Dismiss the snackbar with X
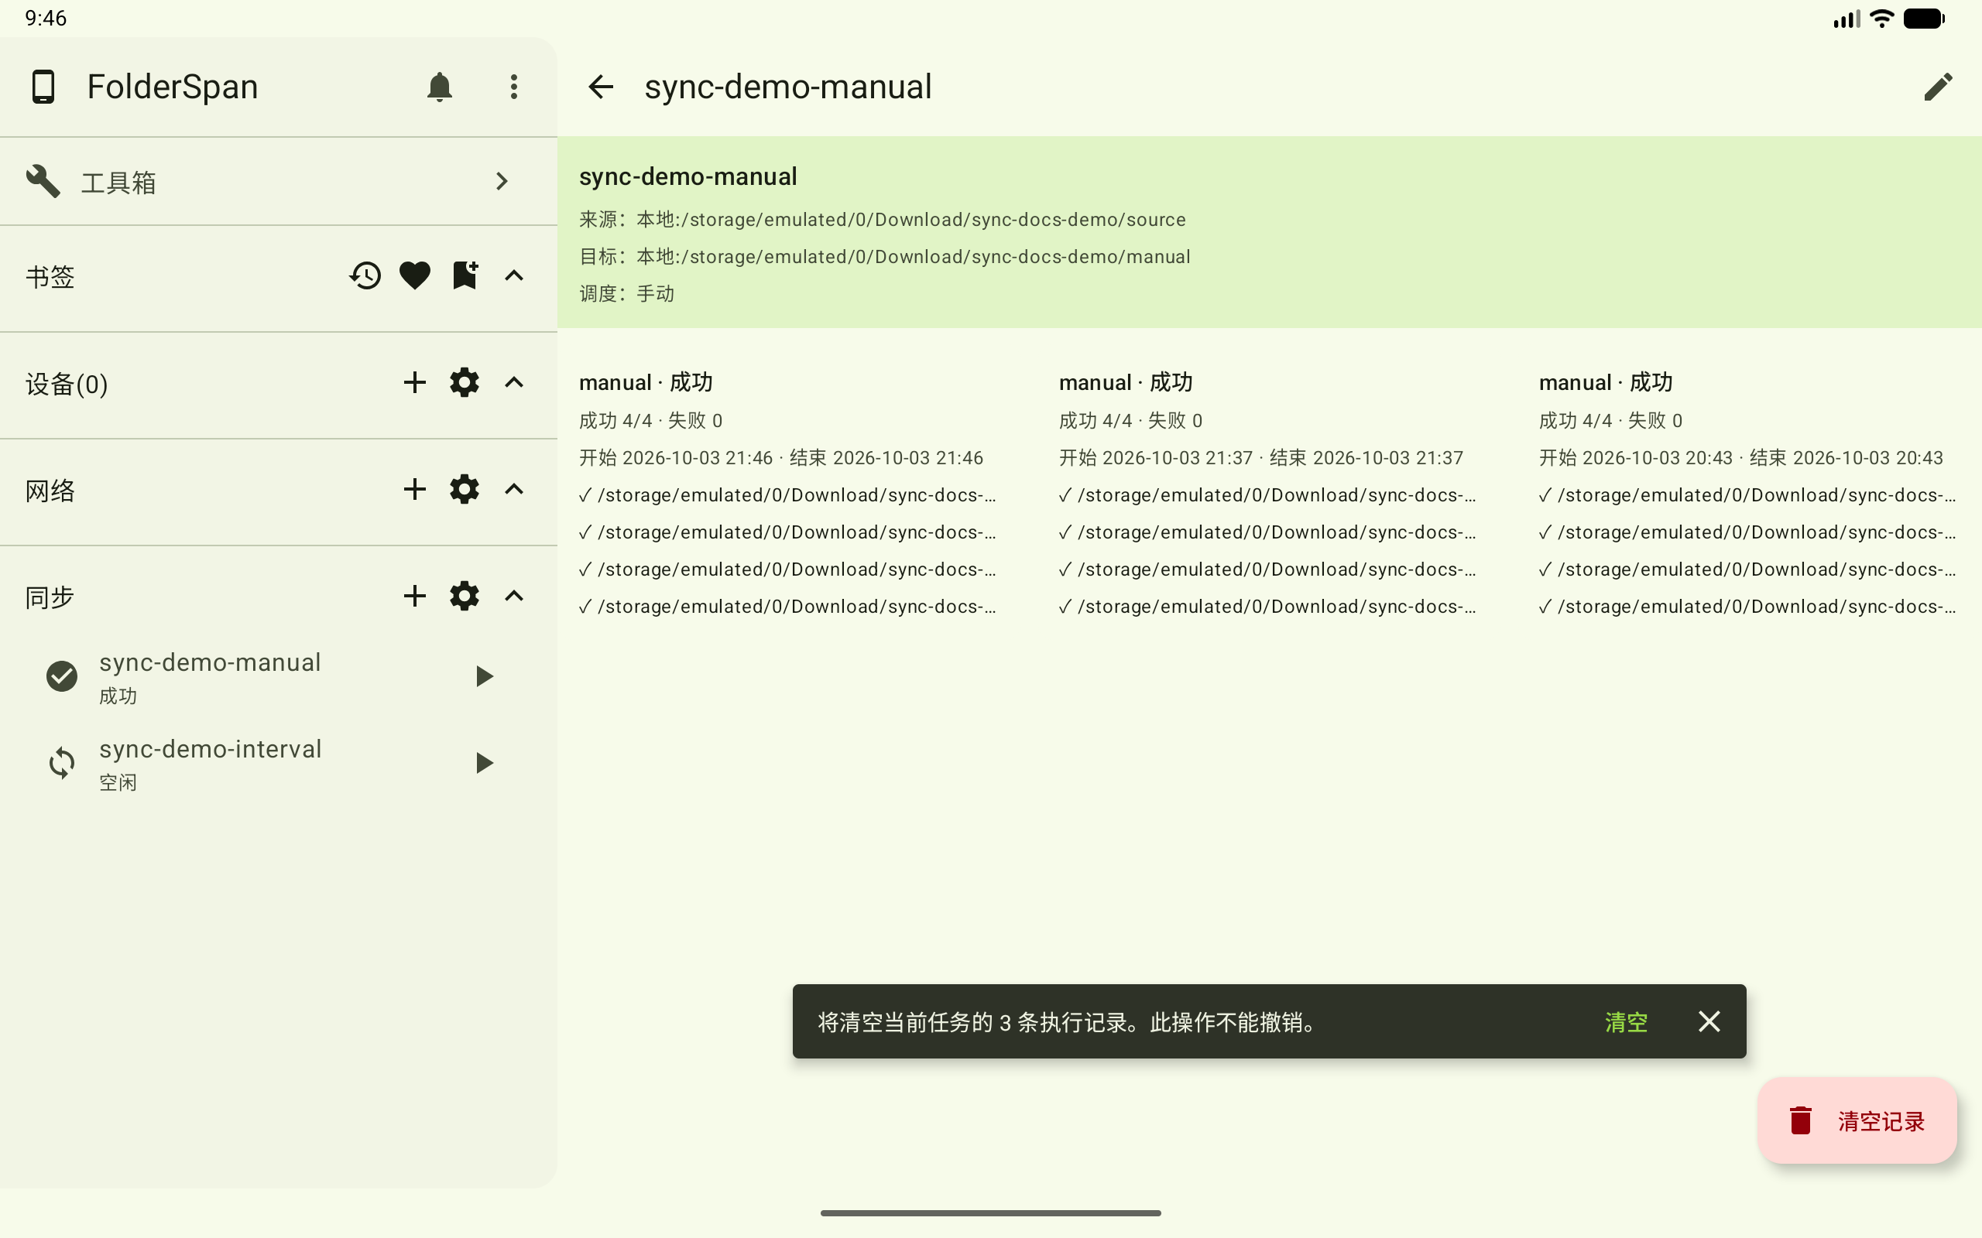Image resolution: width=1982 pixels, height=1238 pixels. (1709, 1022)
